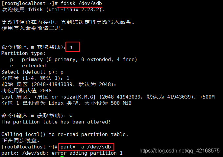Click the w write command entry

[71, 116]
